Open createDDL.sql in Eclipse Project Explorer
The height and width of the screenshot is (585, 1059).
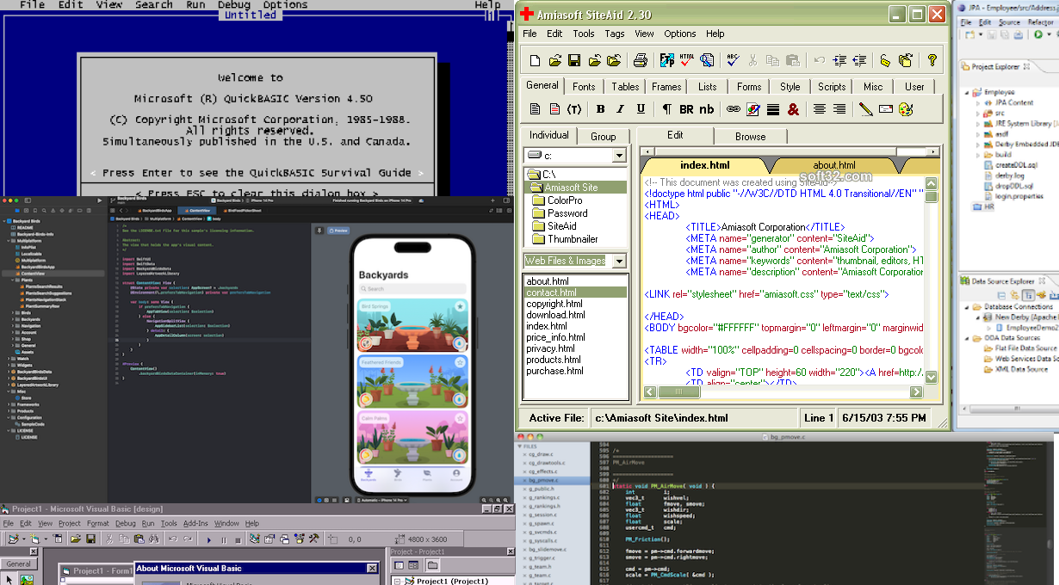pos(1007,165)
